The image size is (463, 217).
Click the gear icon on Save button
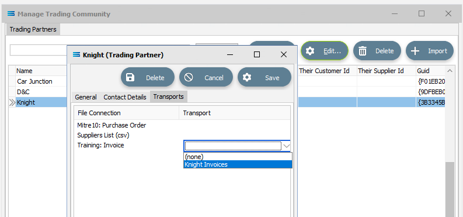[246, 77]
